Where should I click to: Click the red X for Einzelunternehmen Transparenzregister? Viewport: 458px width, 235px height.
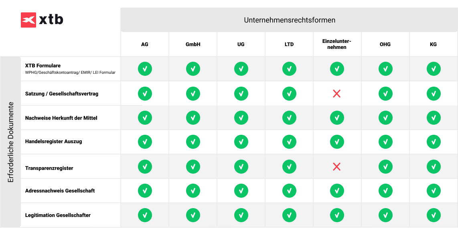click(337, 167)
